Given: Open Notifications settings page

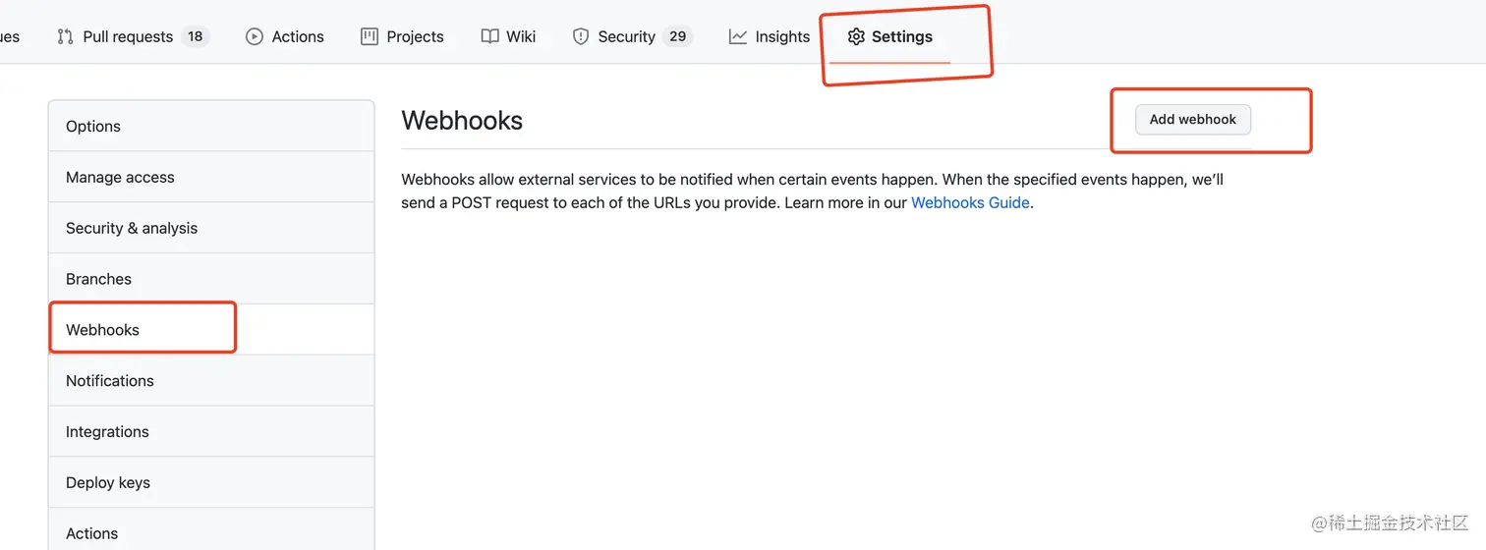Looking at the screenshot, I should [x=110, y=380].
